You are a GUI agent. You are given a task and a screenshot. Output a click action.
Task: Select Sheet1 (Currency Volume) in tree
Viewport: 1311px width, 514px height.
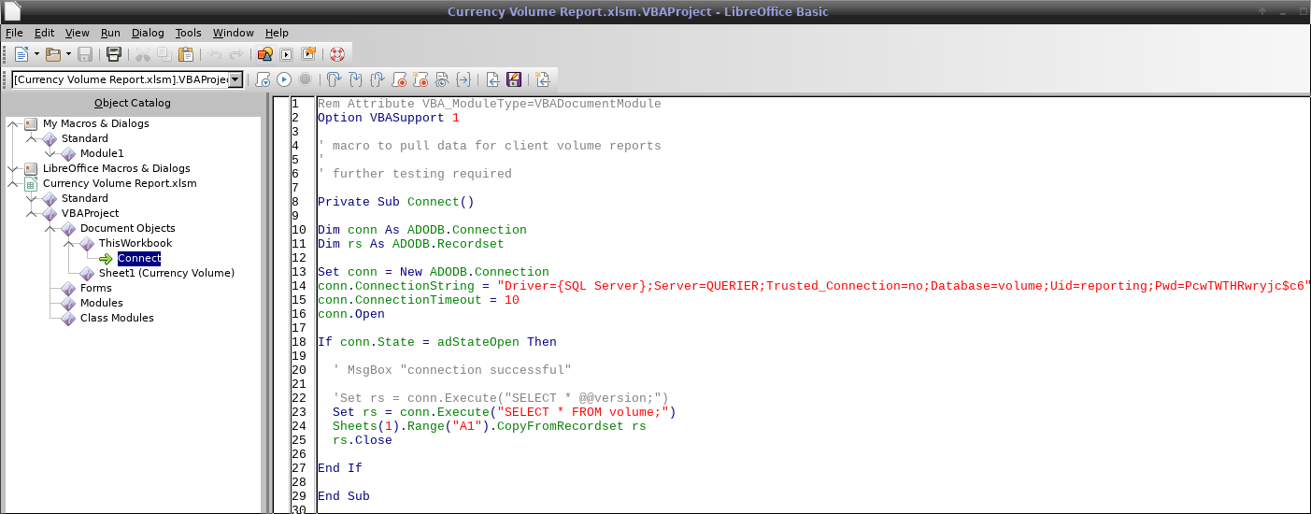166,273
